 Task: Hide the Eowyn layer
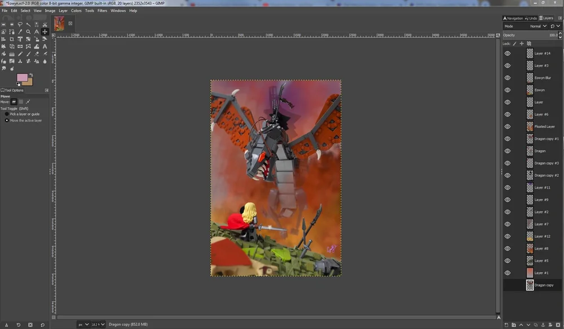[x=507, y=90]
